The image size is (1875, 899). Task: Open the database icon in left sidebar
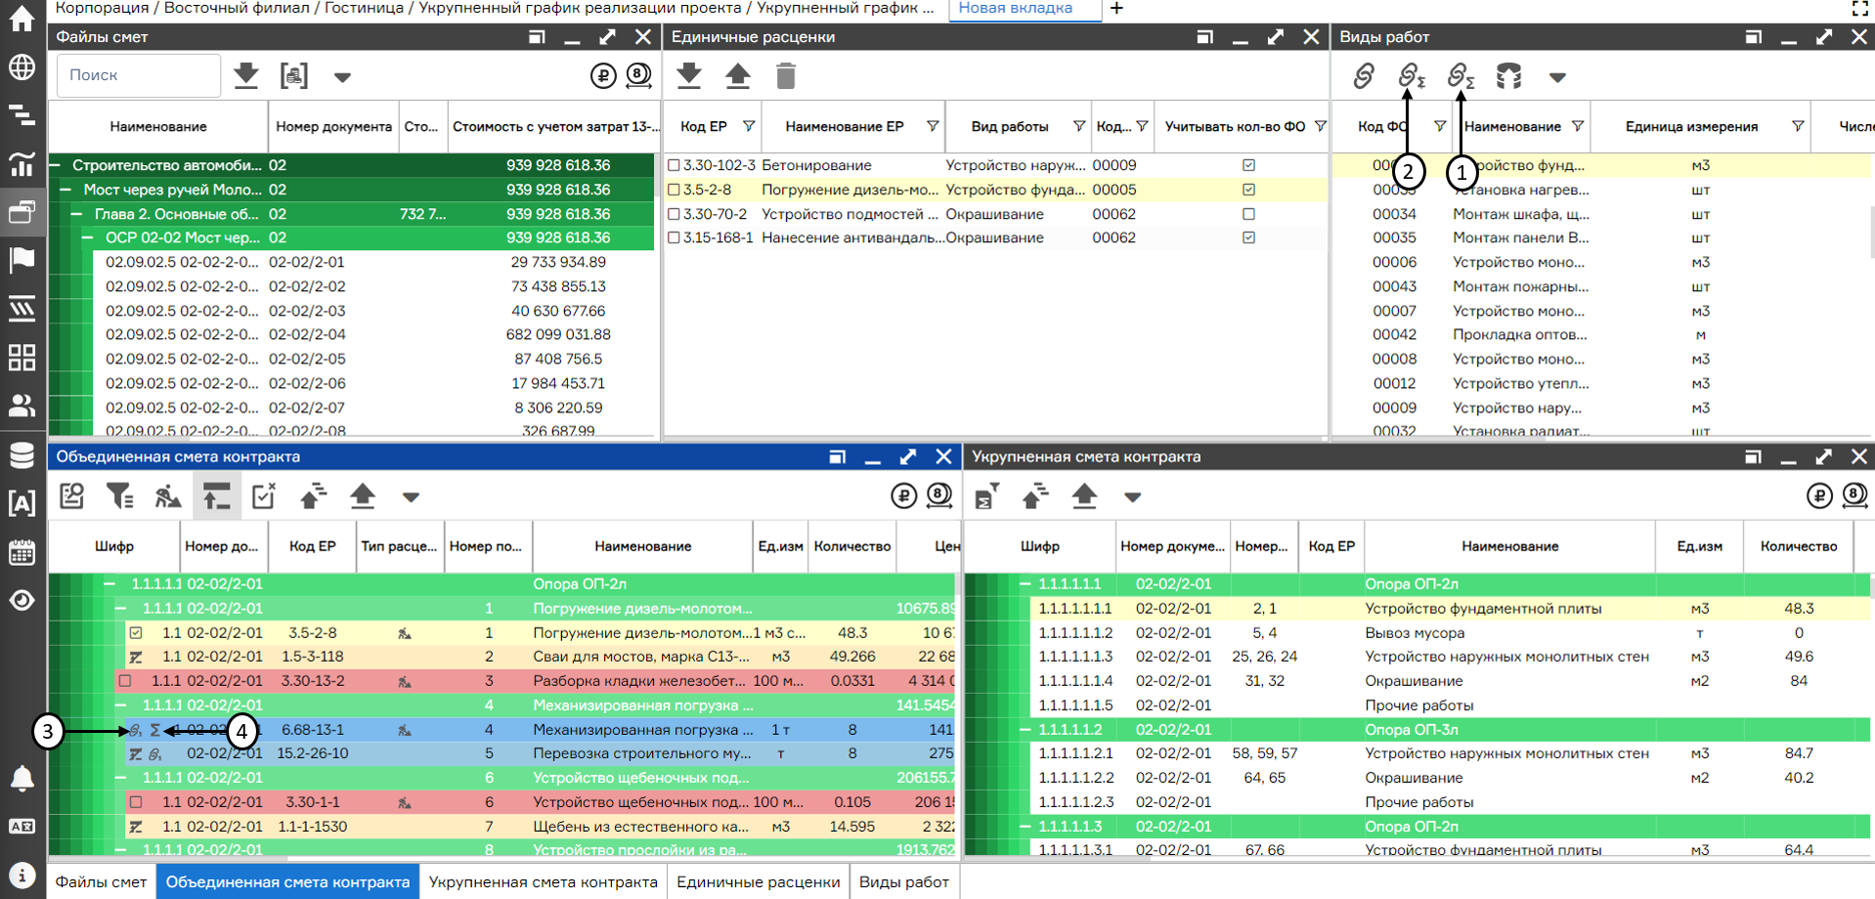[x=22, y=454]
